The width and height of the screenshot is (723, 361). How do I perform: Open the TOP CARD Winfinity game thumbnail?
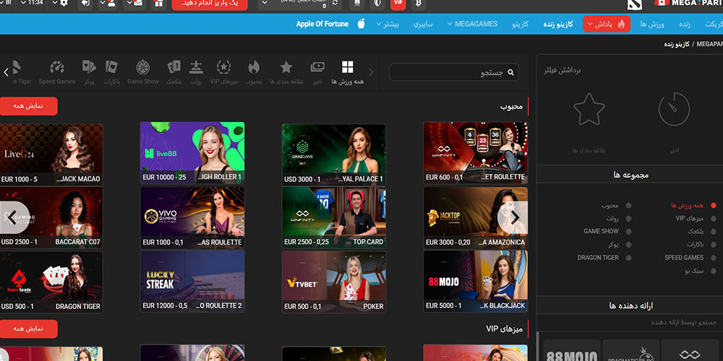(334, 218)
